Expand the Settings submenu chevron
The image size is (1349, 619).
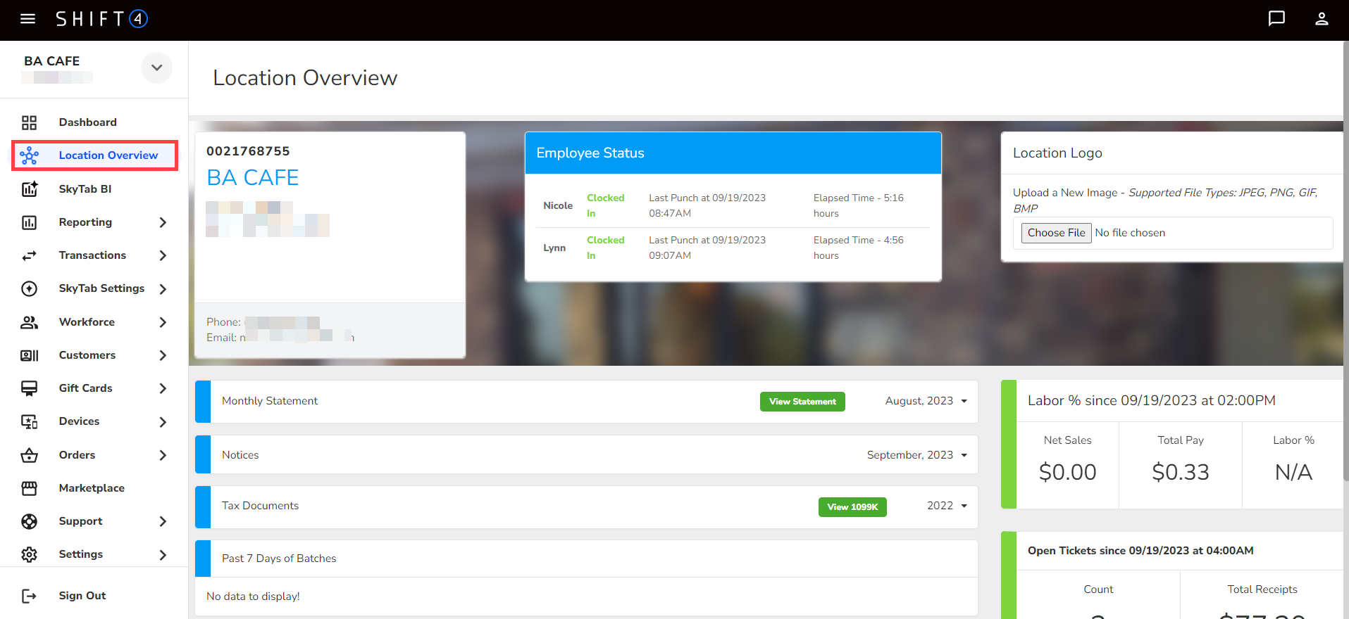163,554
